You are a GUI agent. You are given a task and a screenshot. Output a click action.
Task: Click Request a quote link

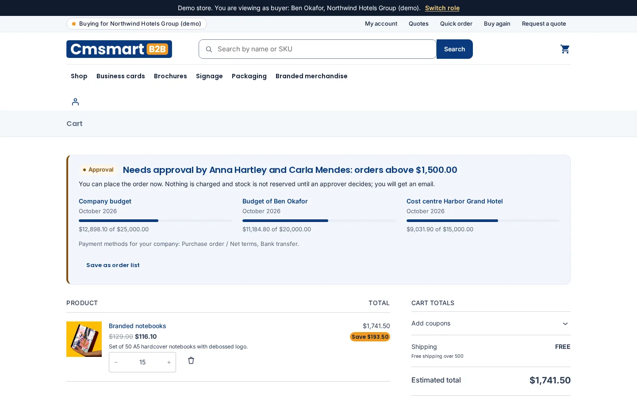[x=544, y=24]
